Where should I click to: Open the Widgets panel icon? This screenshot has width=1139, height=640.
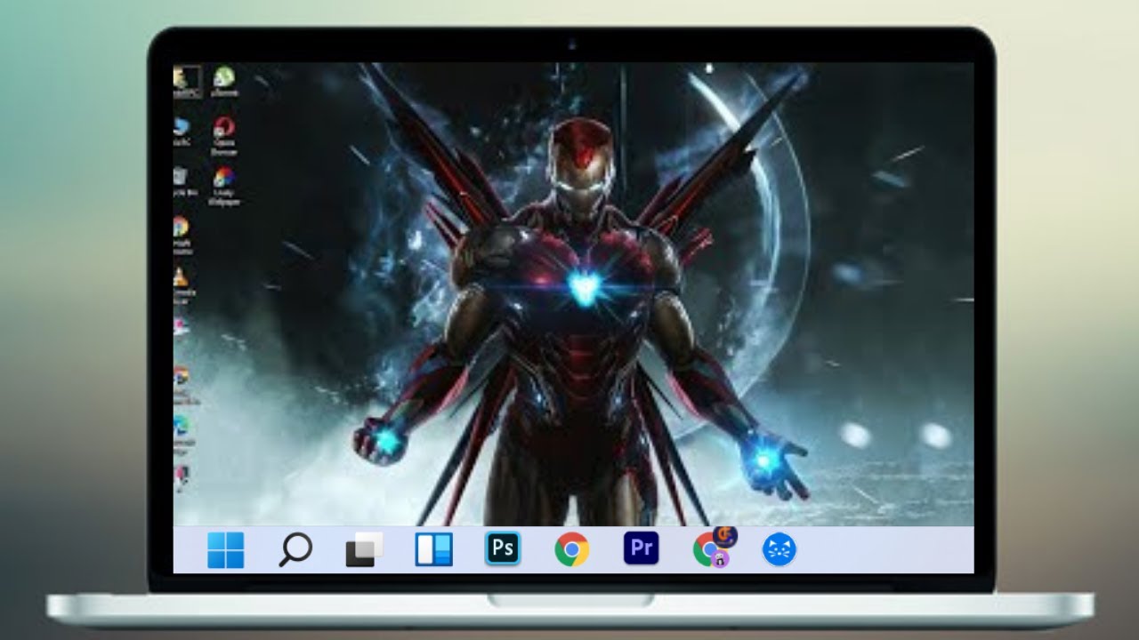(433, 550)
